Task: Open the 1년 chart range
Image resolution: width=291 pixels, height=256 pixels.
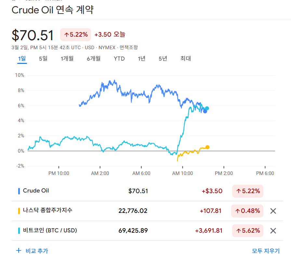Action: (141, 59)
